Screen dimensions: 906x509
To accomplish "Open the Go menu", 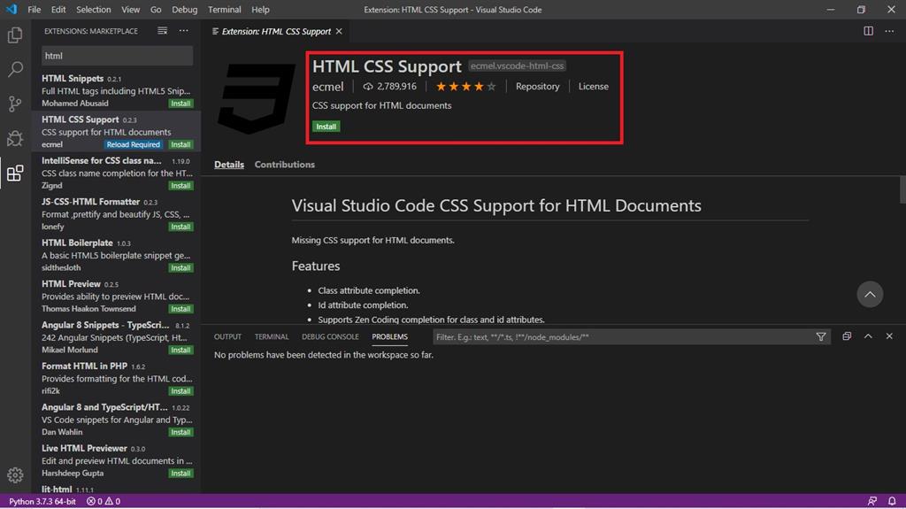I will click(156, 9).
